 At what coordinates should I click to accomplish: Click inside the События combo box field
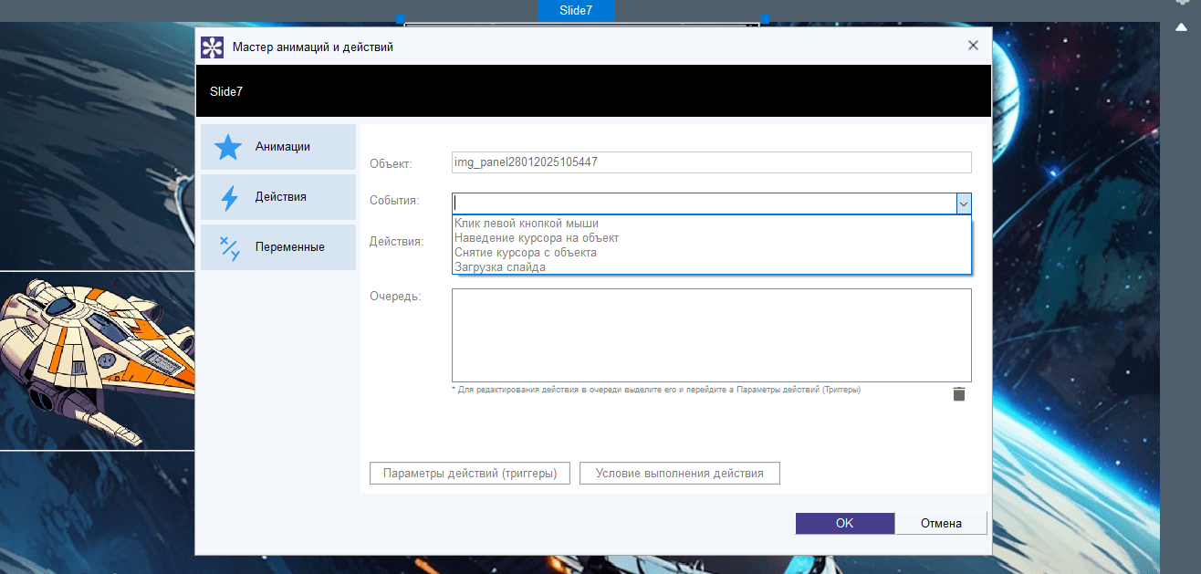click(705, 204)
